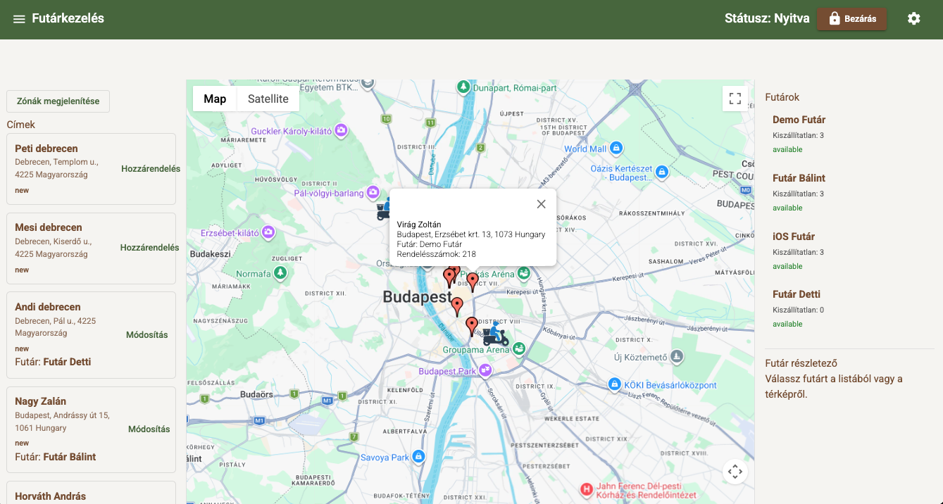Select Demo Futár in the courier list
The height and width of the screenshot is (504, 943).
click(799, 120)
